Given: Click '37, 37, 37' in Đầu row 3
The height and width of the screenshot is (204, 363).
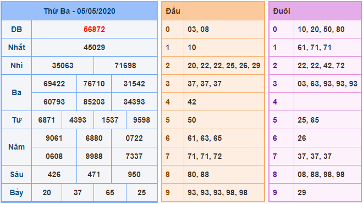Looking at the screenshot, I should [205, 84].
